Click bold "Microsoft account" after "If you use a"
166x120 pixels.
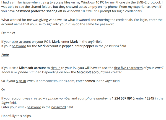point(32,68)
